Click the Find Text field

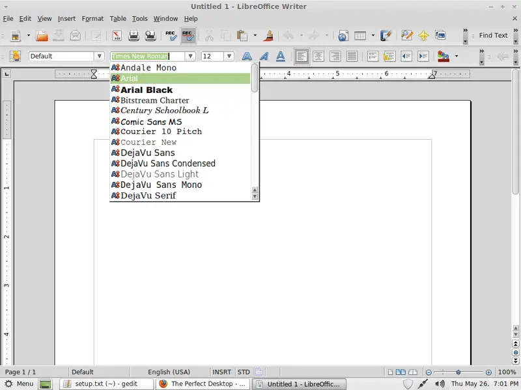(x=493, y=35)
